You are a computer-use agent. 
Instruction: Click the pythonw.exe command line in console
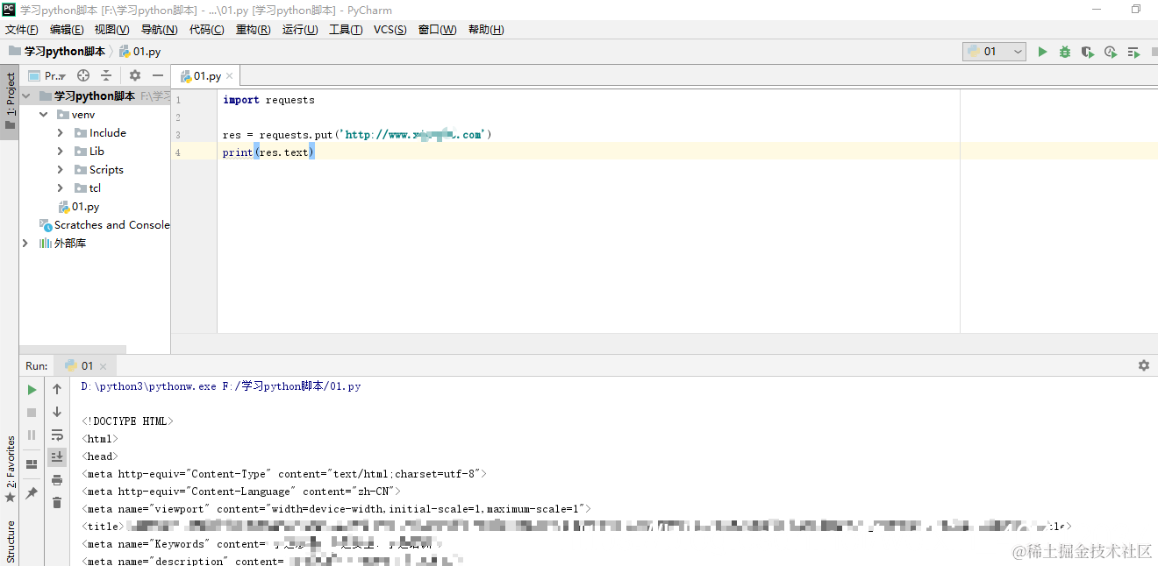(x=221, y=386)
